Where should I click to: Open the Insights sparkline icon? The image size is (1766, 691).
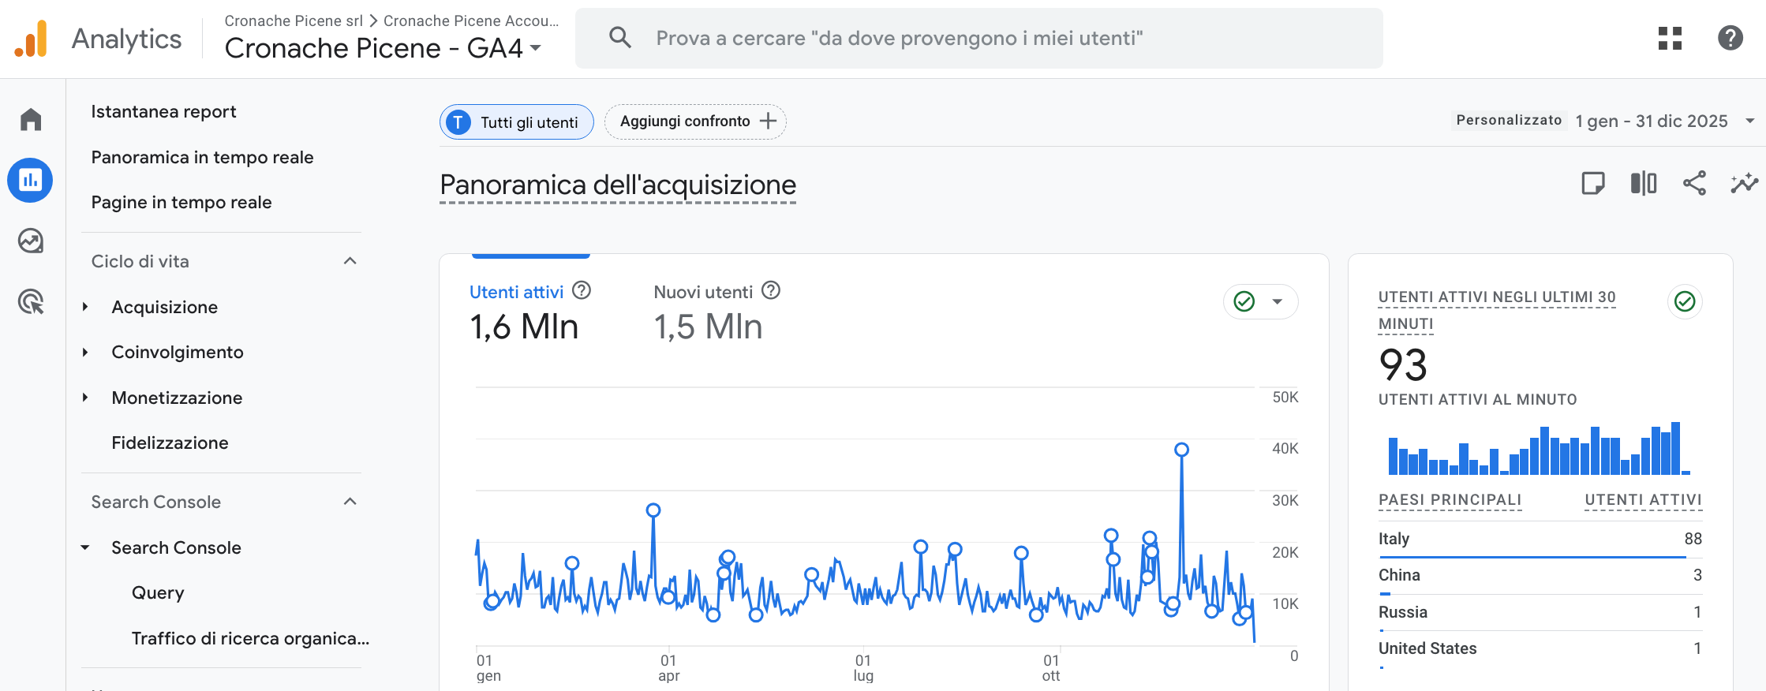pyautogui.click(x=1744, y=183)
